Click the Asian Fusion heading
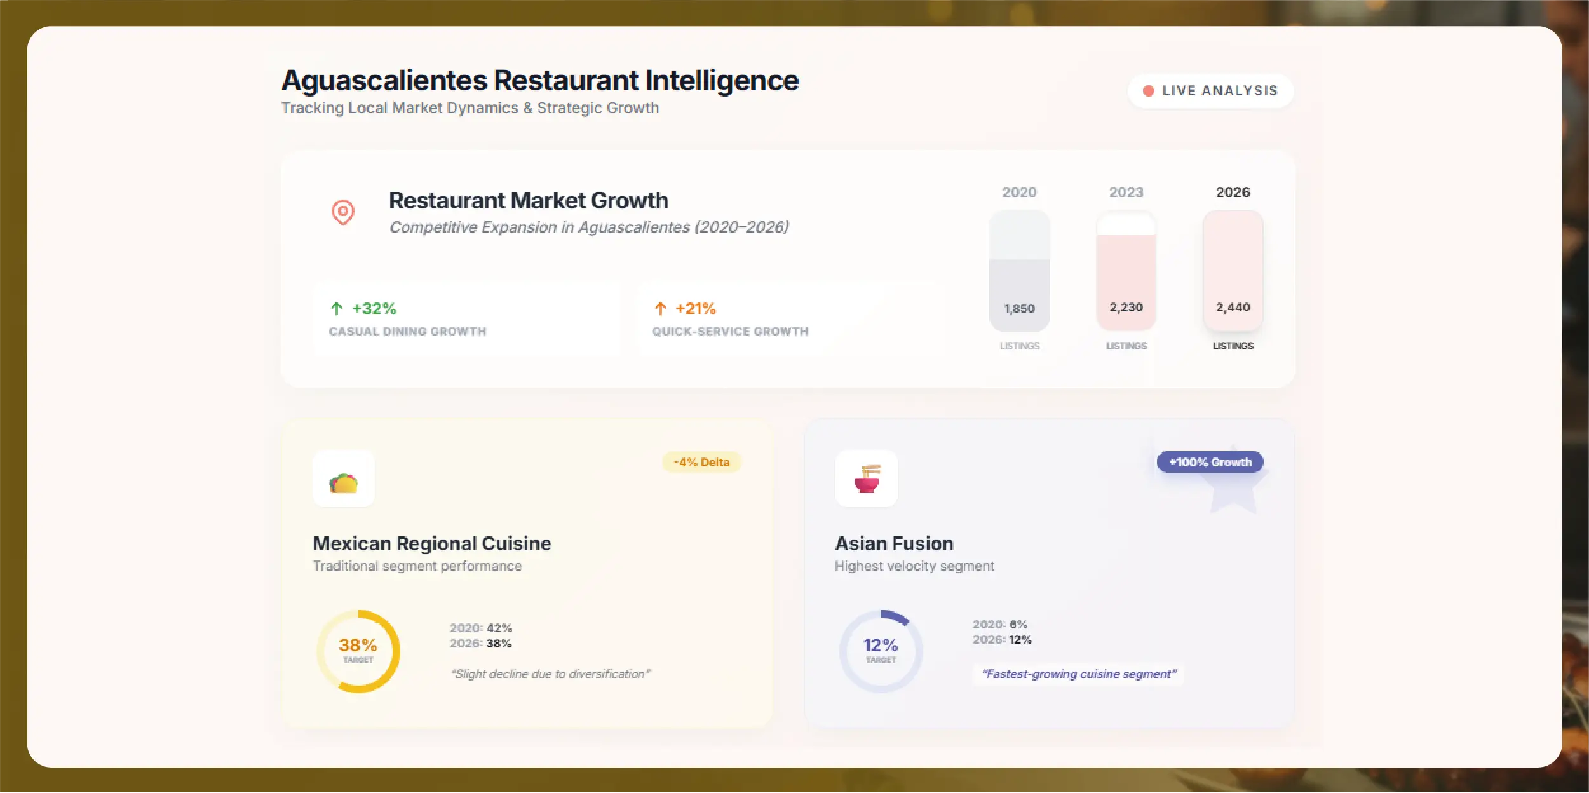Image resolution: width=1589 pixels, height=793 pixels. coord(894,544)
